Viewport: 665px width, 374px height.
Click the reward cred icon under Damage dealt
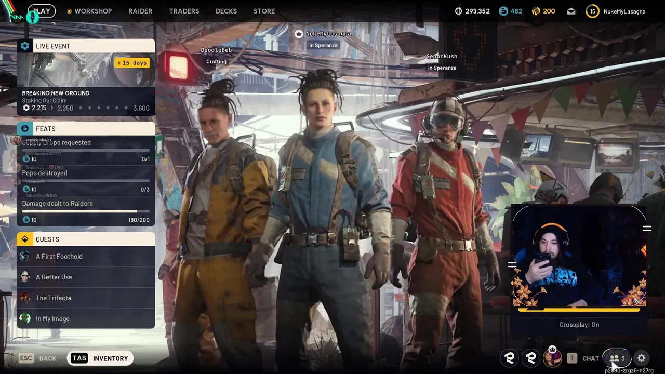(x=26, y=220)
